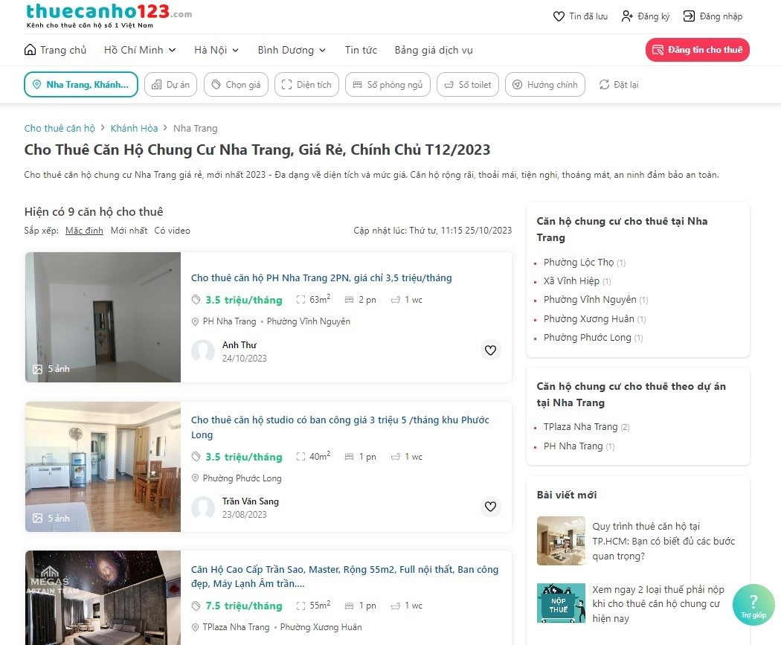Open the PH Nha Trang listing photo

(103, 317)
